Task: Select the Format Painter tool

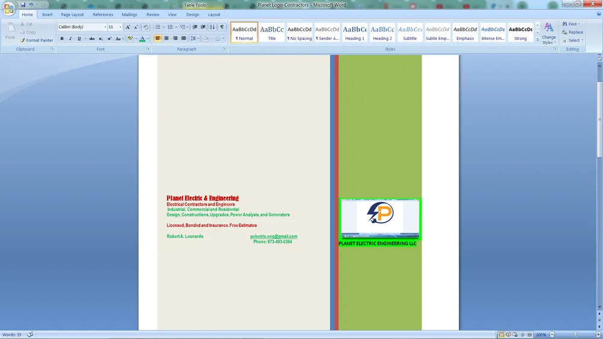Action: (36, 40)
